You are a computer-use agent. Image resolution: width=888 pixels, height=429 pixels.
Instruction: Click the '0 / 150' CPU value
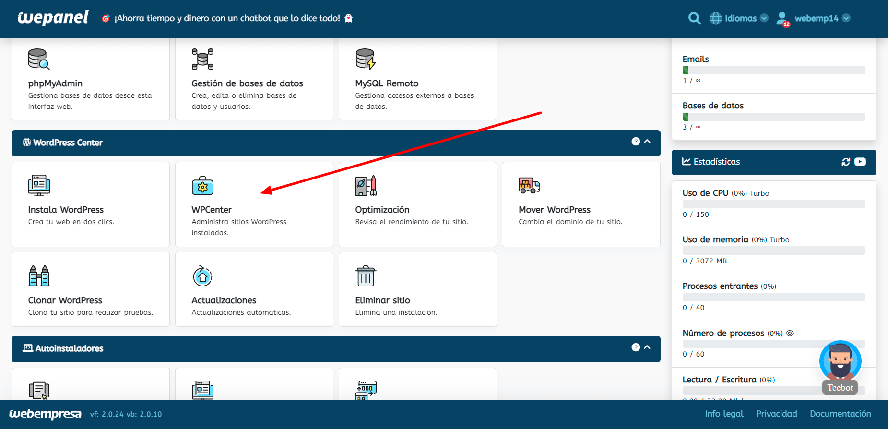pyautogui.click(x=696, y=214)
